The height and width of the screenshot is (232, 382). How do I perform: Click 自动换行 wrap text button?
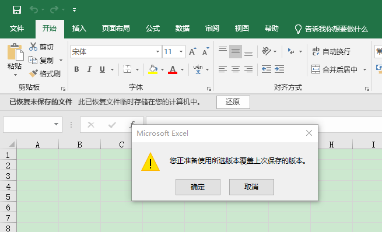click(331, 51)
